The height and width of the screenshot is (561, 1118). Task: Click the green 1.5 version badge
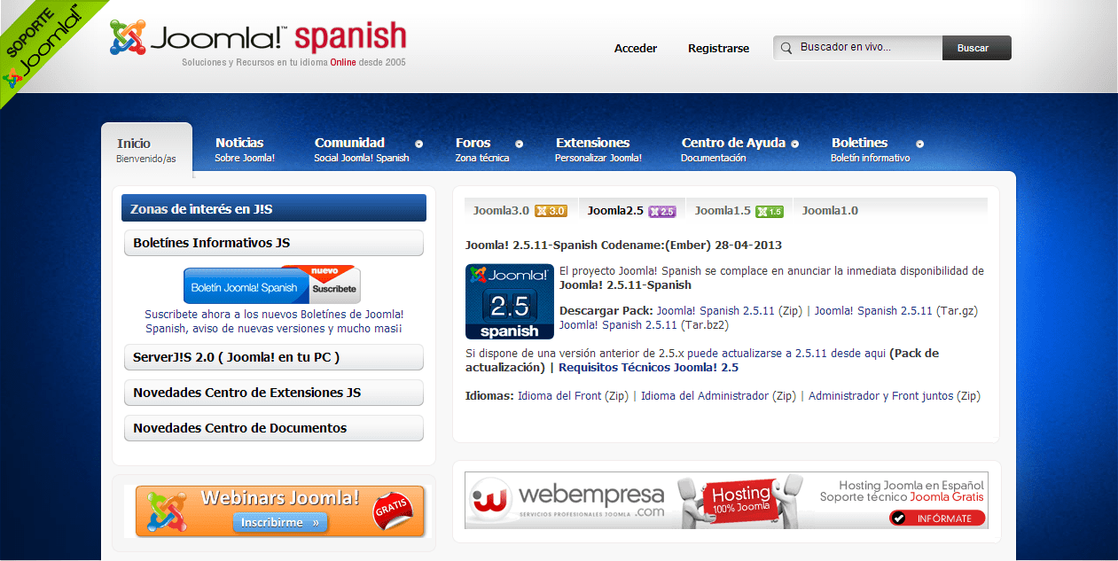[x=770, y=211]
